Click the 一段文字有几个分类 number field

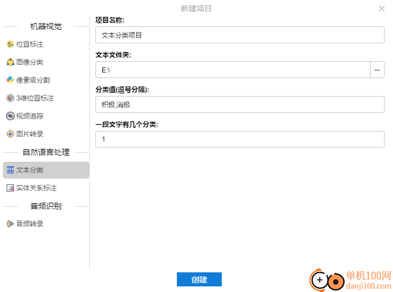[240, 139]
